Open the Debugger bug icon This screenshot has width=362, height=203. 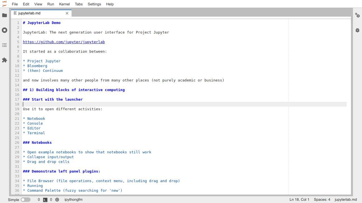[357, 30]
